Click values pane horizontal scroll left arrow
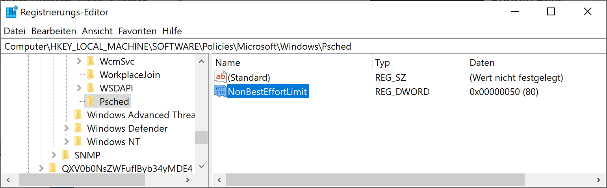The image size is (607, 188). (219, 180)
